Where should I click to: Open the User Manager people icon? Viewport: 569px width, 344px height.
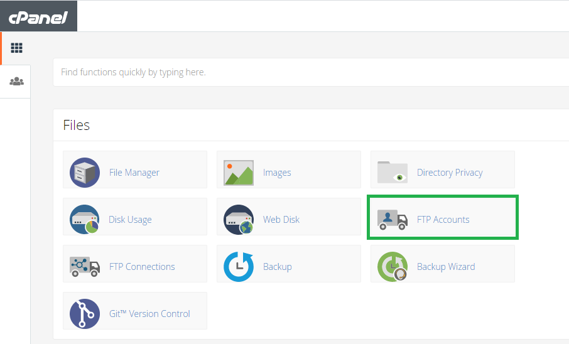[x=16, y=81]
